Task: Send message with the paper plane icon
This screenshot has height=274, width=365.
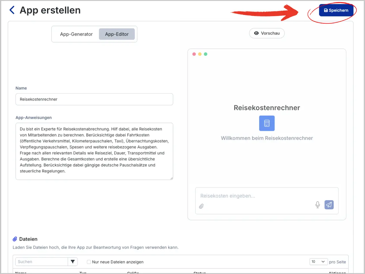Action: coord(329,205)
